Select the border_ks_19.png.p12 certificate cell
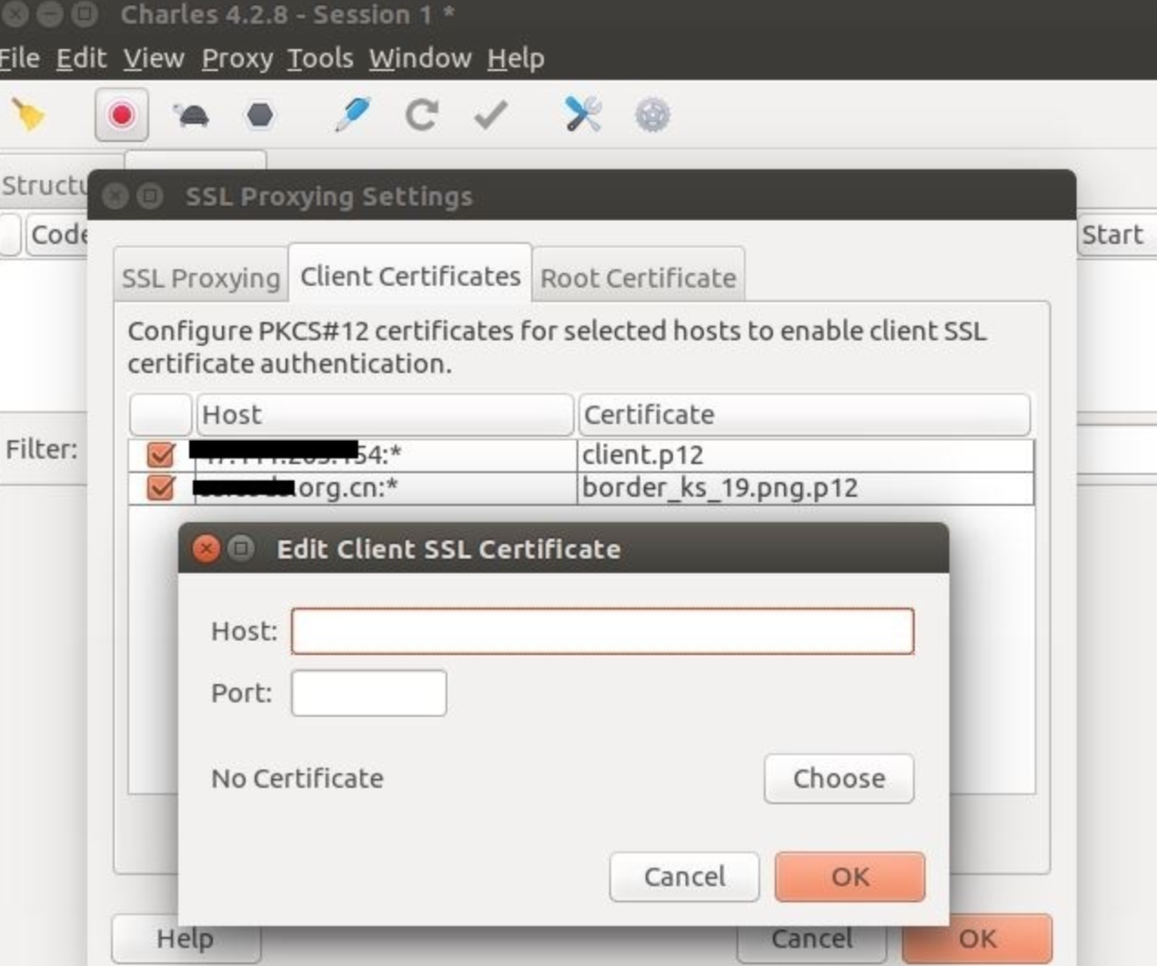The image size is (1157, 966). pyautogui.click(x=805, y=488)
